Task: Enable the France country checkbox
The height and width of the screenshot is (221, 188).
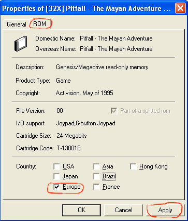Action: pos(96,187)
